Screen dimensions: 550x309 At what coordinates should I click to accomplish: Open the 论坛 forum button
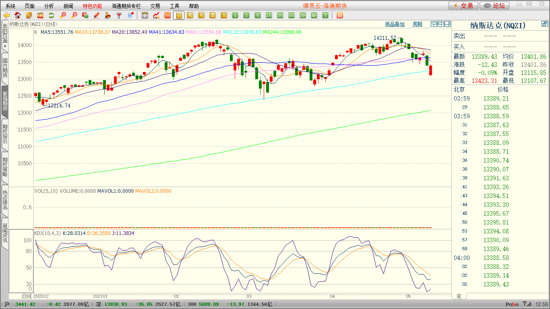(x=494, y=6)
